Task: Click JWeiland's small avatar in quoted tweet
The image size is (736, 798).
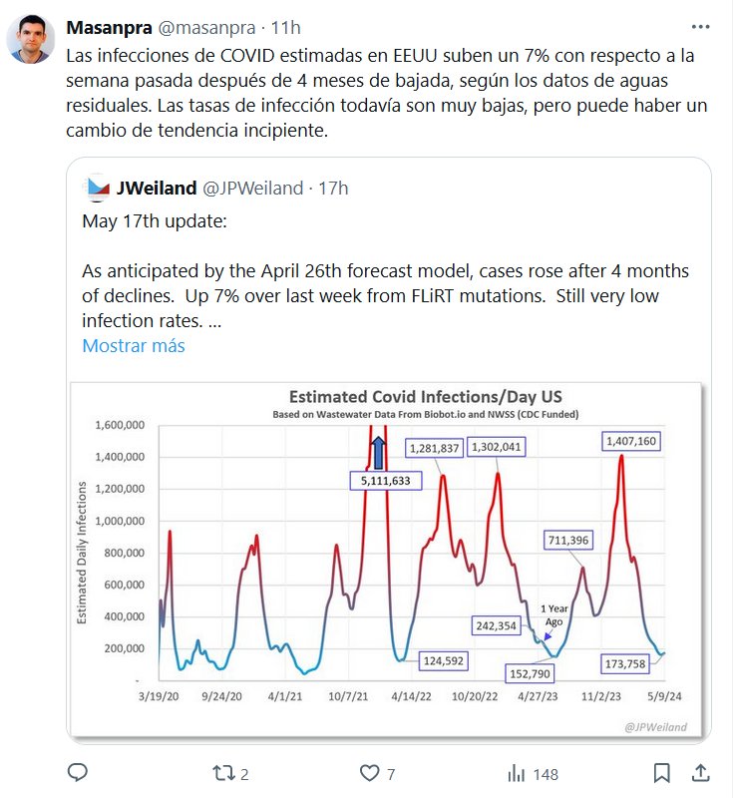Action: click(97, 188)
